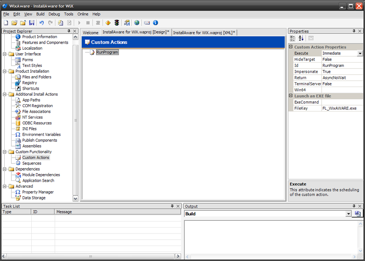Screen dimensions: 365x261
Task: Click the Categorized view icon in Properties
Action: [292, 38]
